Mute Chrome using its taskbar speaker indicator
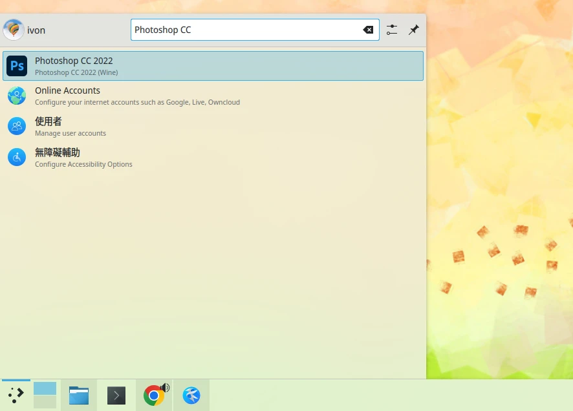This screenshot has width=573, height=411. point(165,388)
